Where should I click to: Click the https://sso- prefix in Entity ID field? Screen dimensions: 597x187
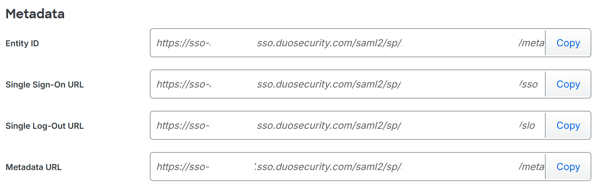(x=183, y=43)
